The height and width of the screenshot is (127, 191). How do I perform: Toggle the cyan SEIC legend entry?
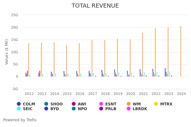click(25, 109)
